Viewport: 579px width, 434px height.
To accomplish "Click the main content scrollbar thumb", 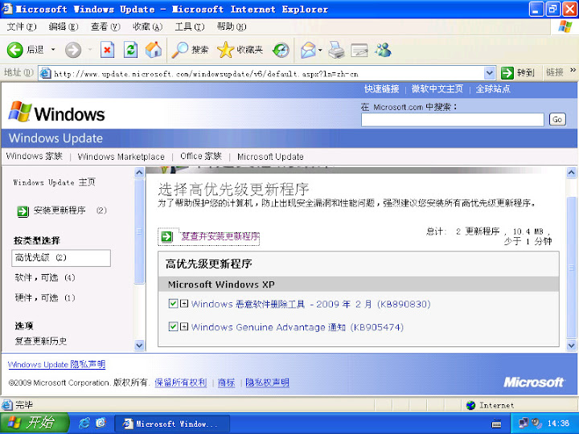I will (x=571, y=268).
